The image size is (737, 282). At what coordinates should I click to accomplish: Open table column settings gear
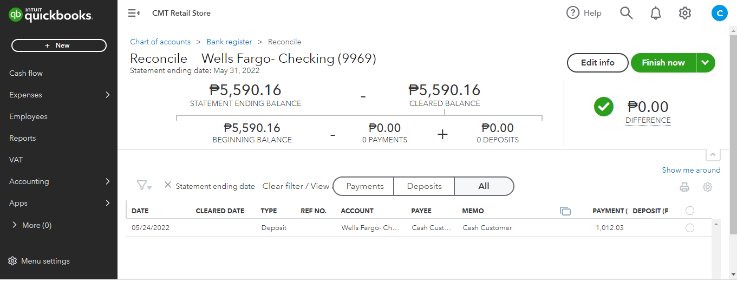click(x=707, y=187)
